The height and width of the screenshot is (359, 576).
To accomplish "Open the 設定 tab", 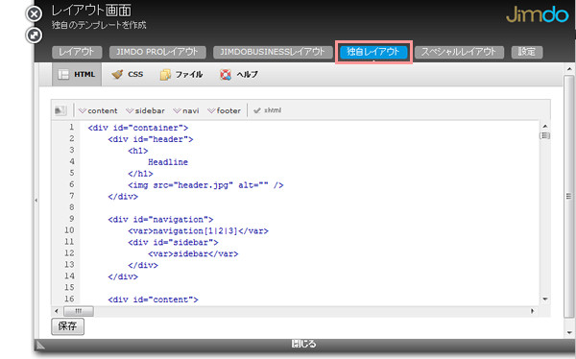I will 527,52.
